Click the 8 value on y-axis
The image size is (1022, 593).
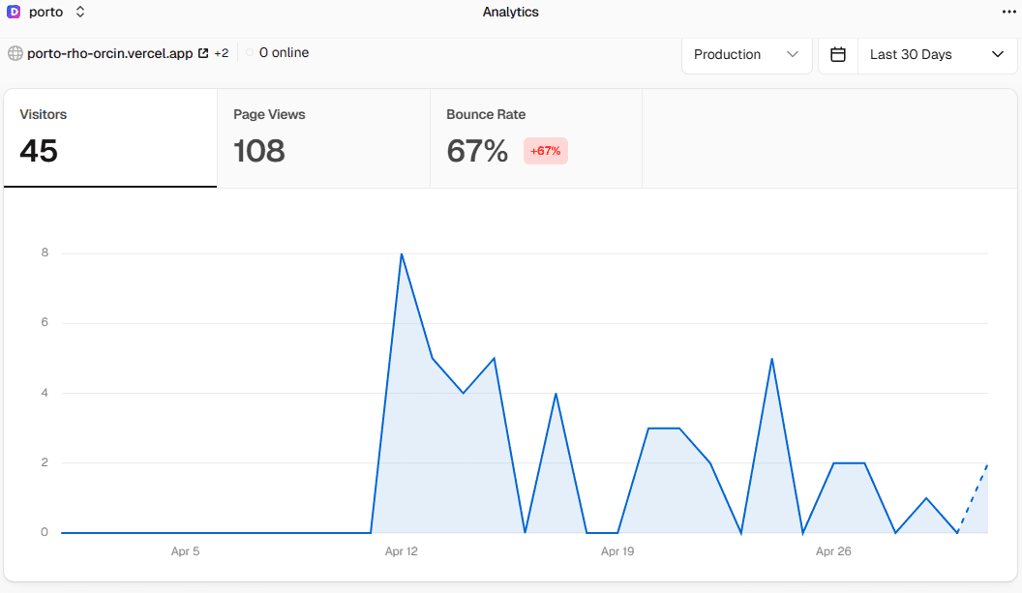click(45, 252)
